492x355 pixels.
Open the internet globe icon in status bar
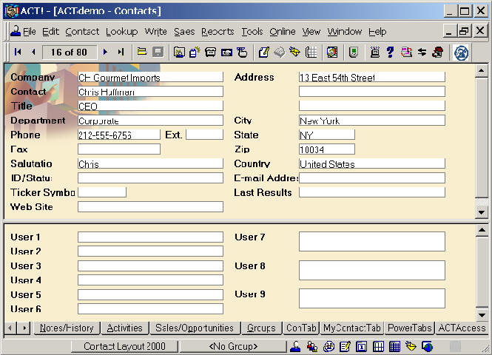[428, 346]
